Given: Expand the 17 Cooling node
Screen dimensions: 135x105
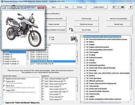Looking at the screenshot, I should tap(85, 55).
